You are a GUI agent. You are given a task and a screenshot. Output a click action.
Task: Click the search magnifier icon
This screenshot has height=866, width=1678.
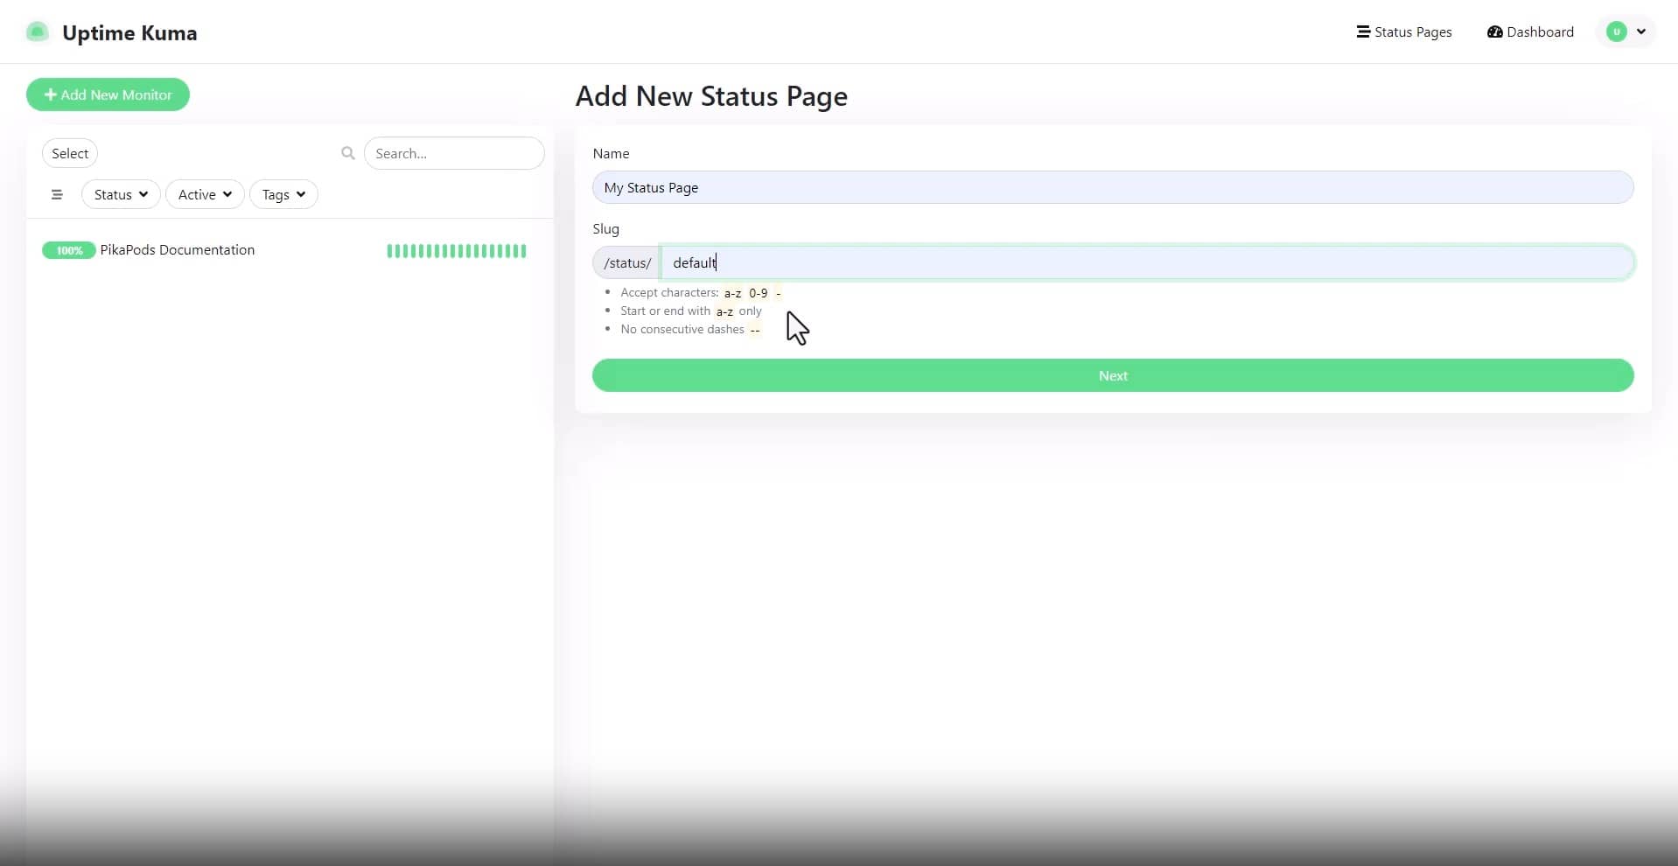347,153
